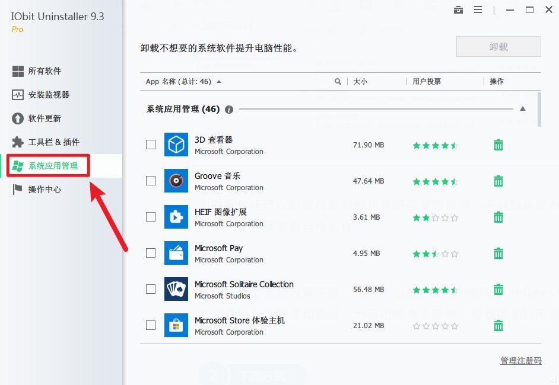Open the toolbox icon in title bar
This screenshot has width=559, height=385.
[x=458, y=10]
